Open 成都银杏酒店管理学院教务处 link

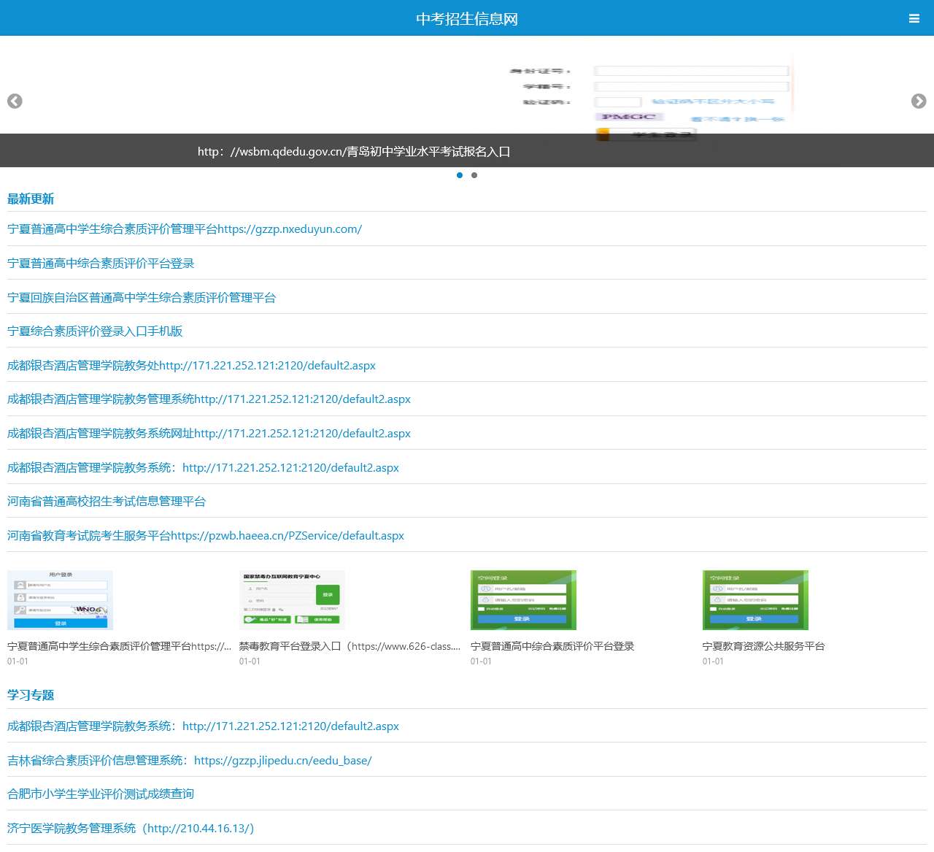[191, 366]
